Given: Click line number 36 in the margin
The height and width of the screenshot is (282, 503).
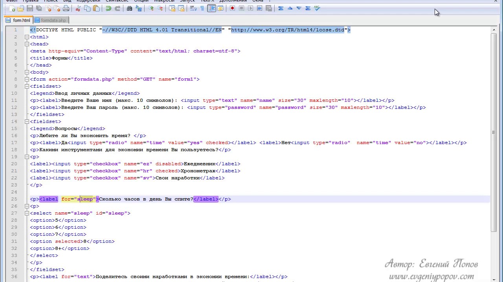Looking at the screenshot, I should 14,277.
